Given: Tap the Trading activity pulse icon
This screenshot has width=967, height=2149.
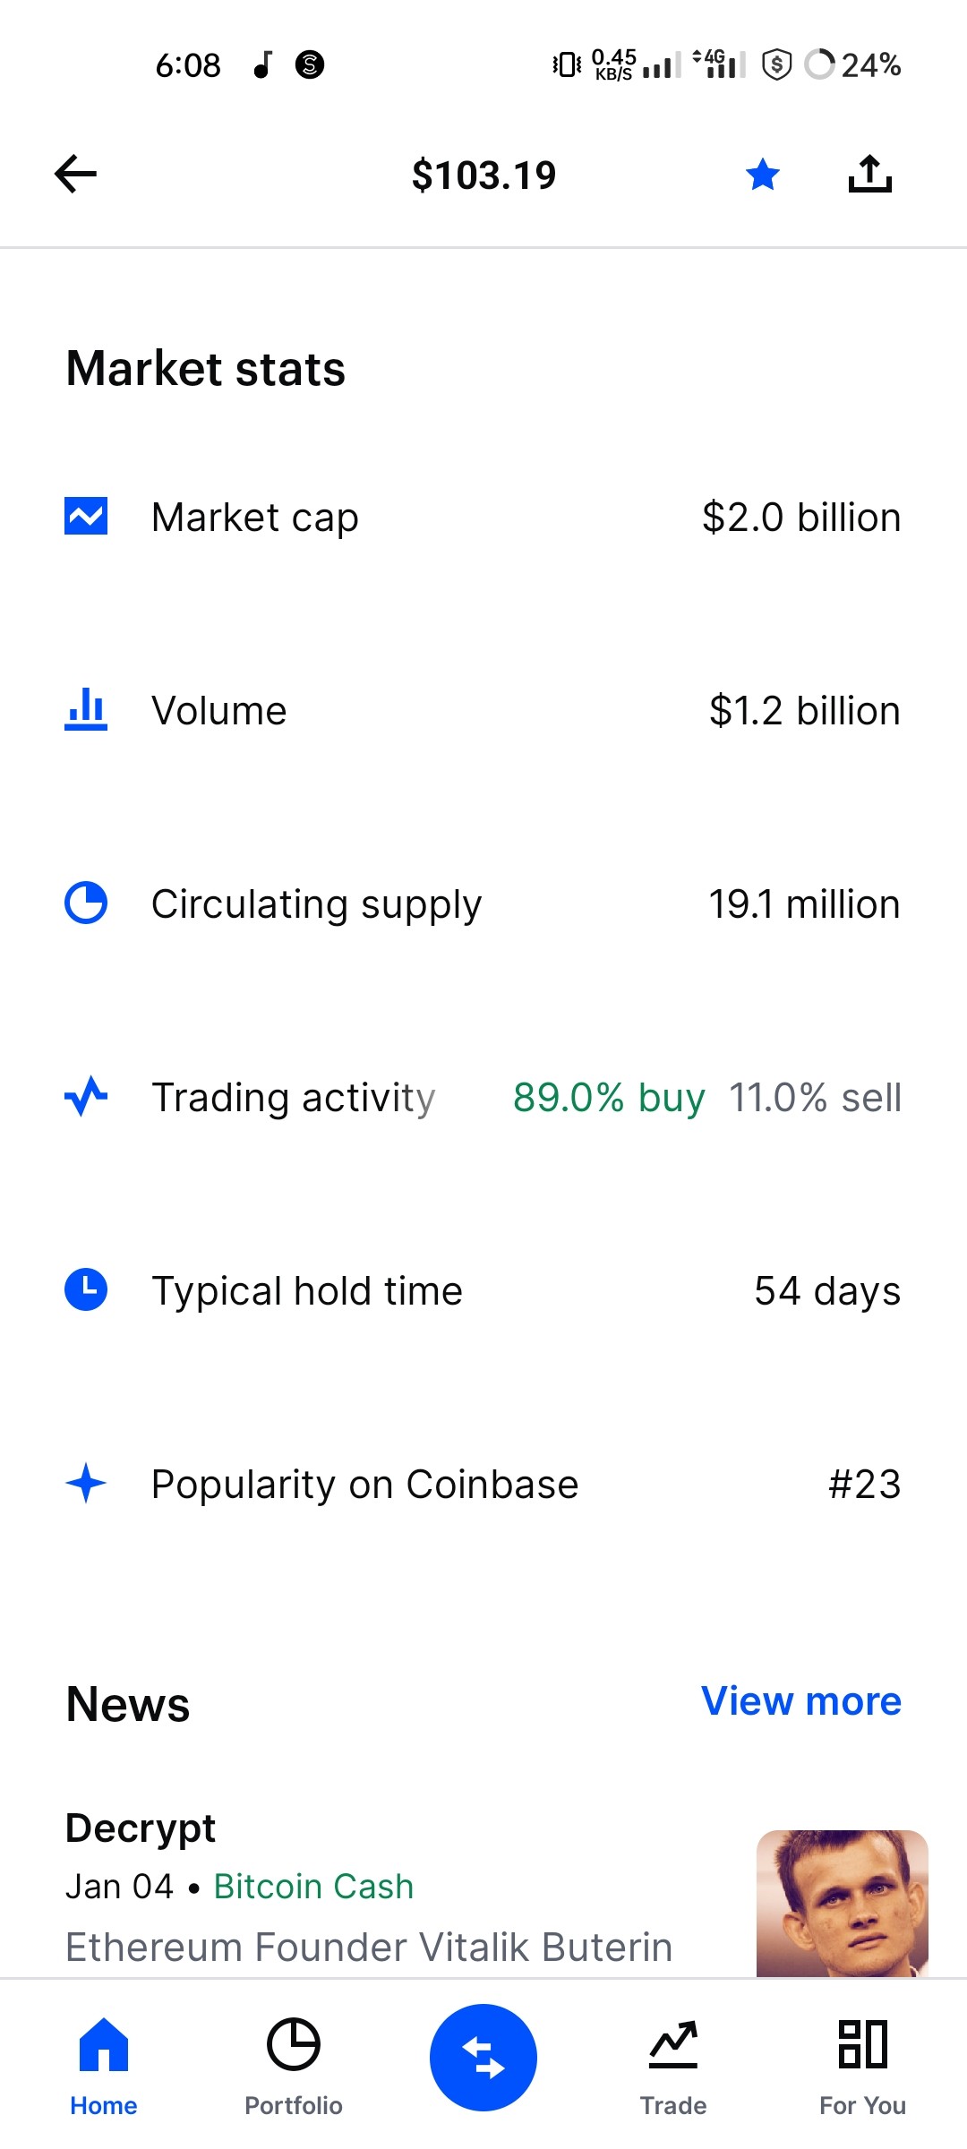Looking at the screenshot, I should click(86, 1096).
